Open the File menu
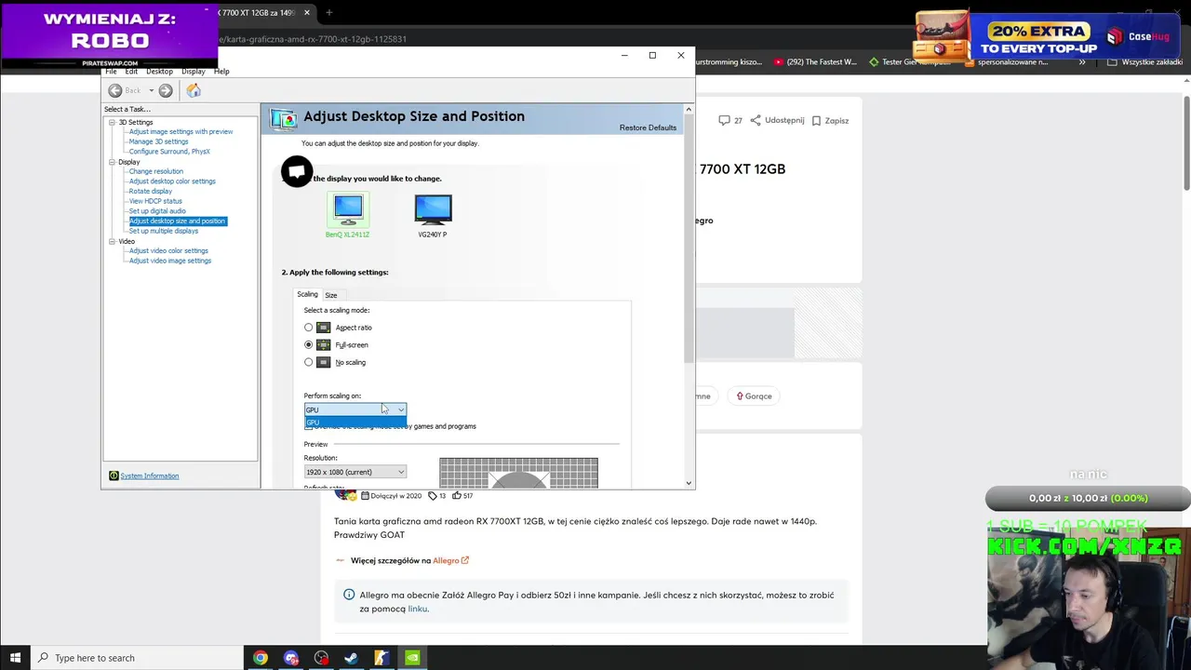Viewport: 1191px width, 670px height. pyautogui.click(x=111, y=71)
